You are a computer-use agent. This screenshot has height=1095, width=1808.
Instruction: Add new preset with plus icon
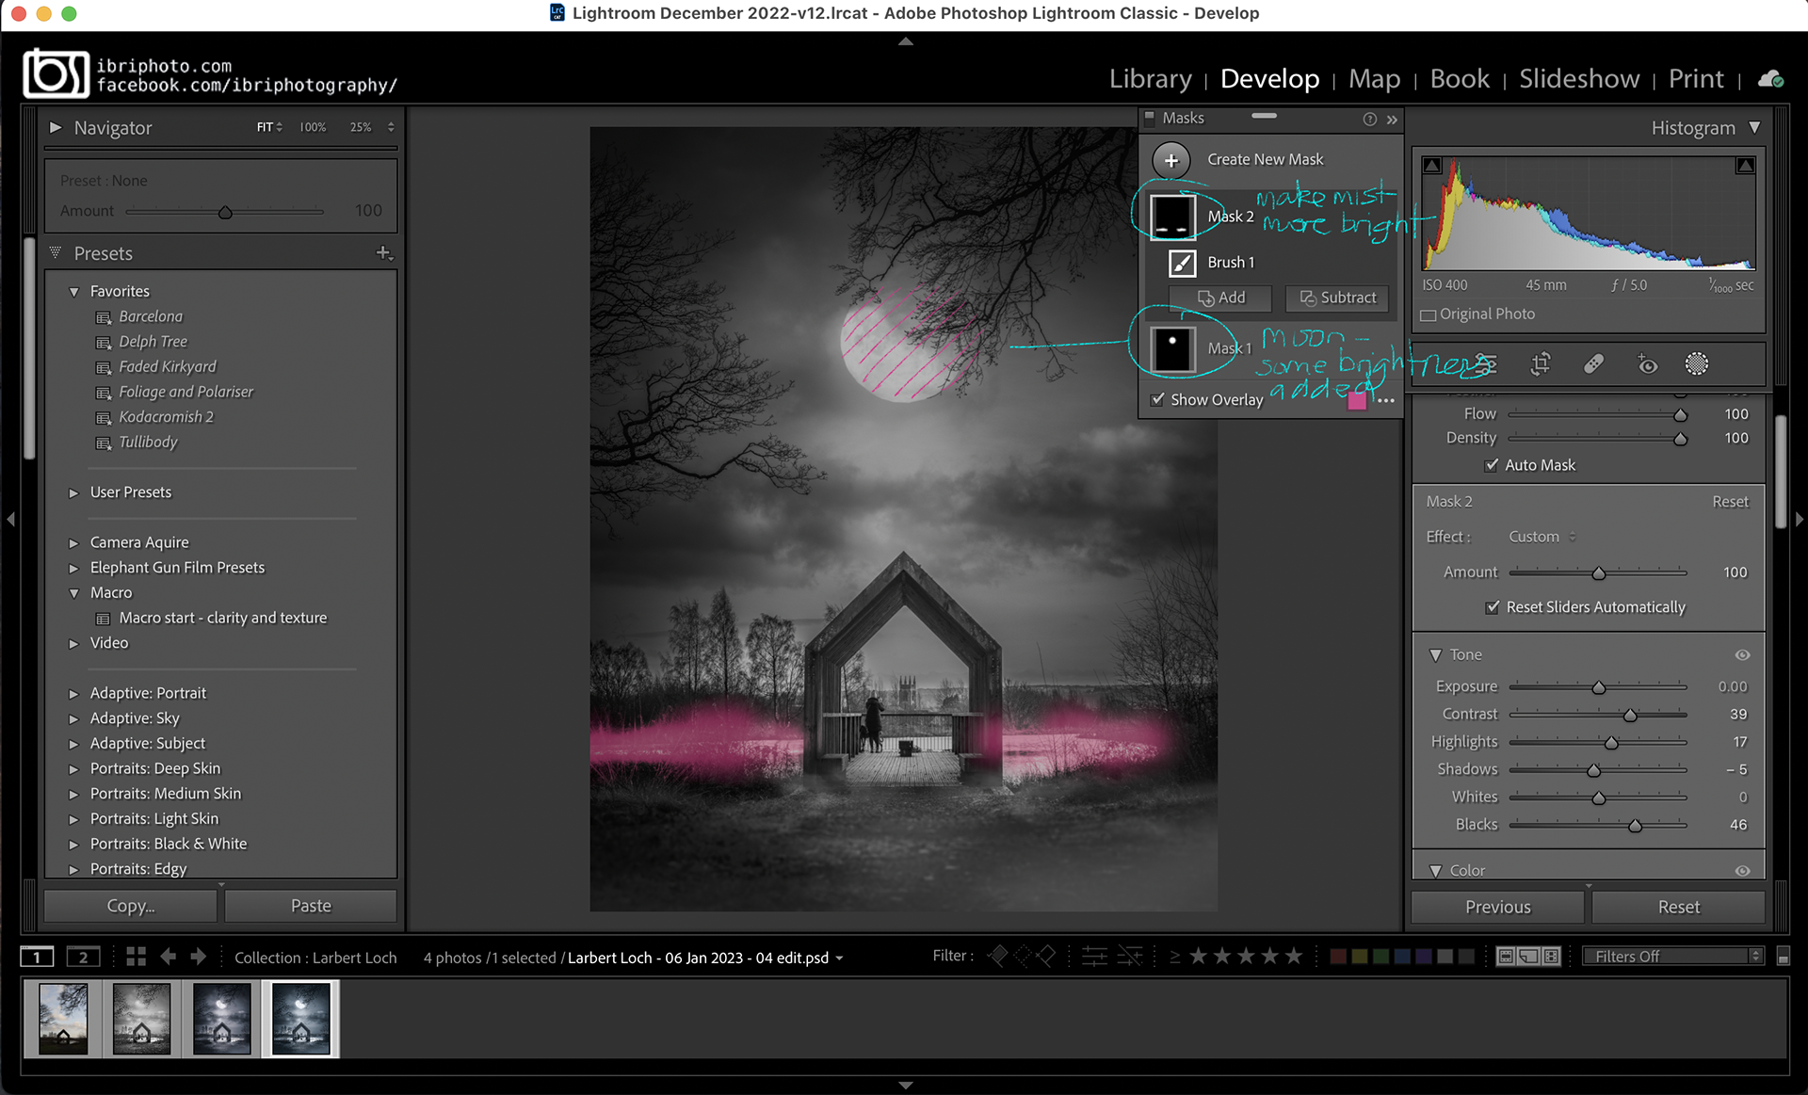coord(383,252)
